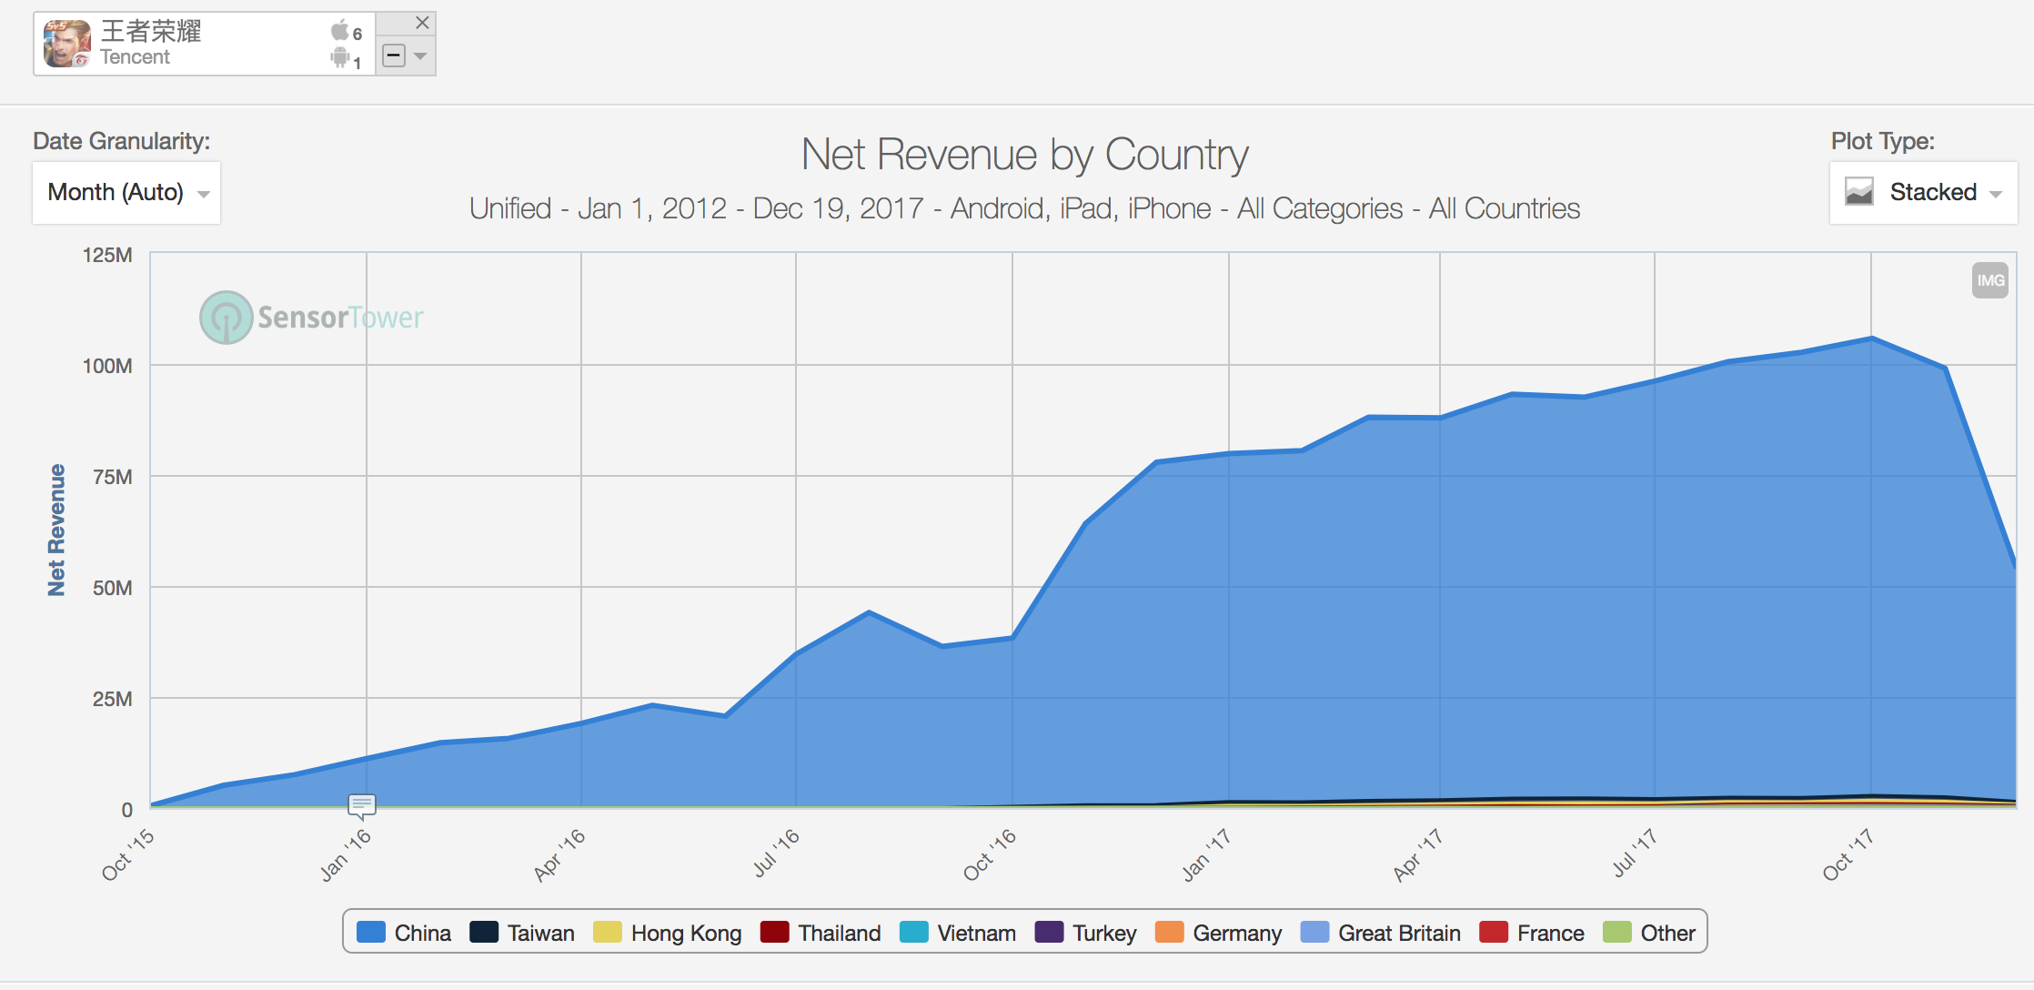Click the Germany legend swatch icon
2034x990 pixels.
[1169, 933]
